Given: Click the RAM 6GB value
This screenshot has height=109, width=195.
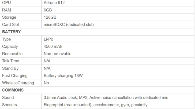Looking at the screenshot, I should coord(48,10).
